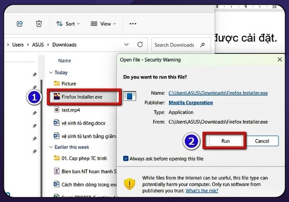This screenshot has height=202, width=289.
Task: Select vệ sinh tủ lạnh bằng giấm file
Action: [x=89, y=136]
